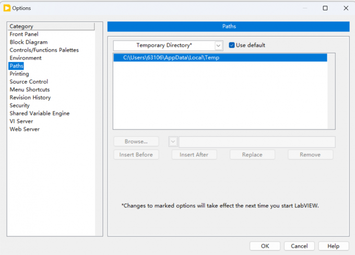This screenshot has width=355, height=255.
Task: Open Shared Variable Engine category
Action: [x=40, y=113]
